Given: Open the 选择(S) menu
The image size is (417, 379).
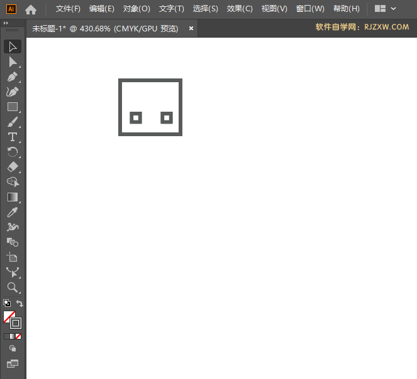Looking at the screenshot, I should pyautogui.click(x=205, y=9).
